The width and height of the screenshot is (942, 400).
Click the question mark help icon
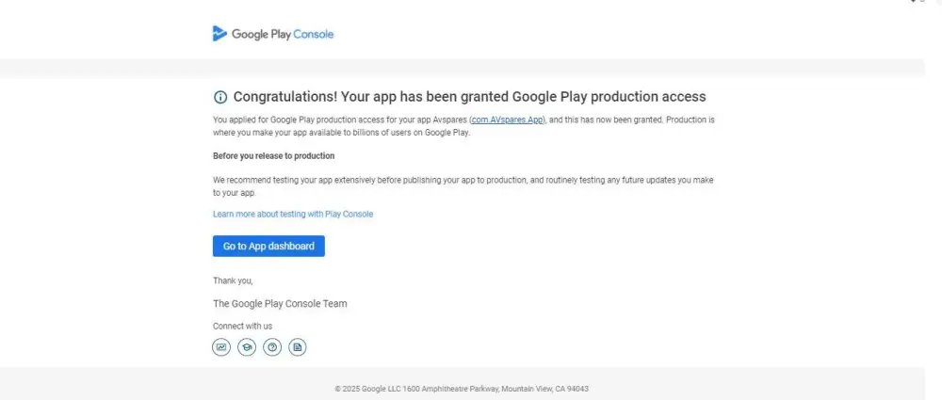[272, 347]
